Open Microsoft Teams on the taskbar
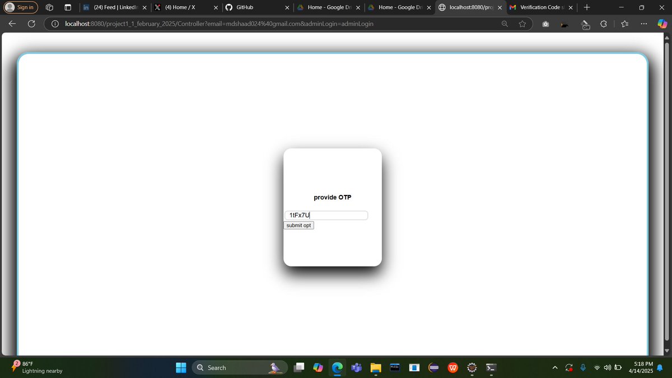Screen dimensions: 672x378 [x=356, y=367]
